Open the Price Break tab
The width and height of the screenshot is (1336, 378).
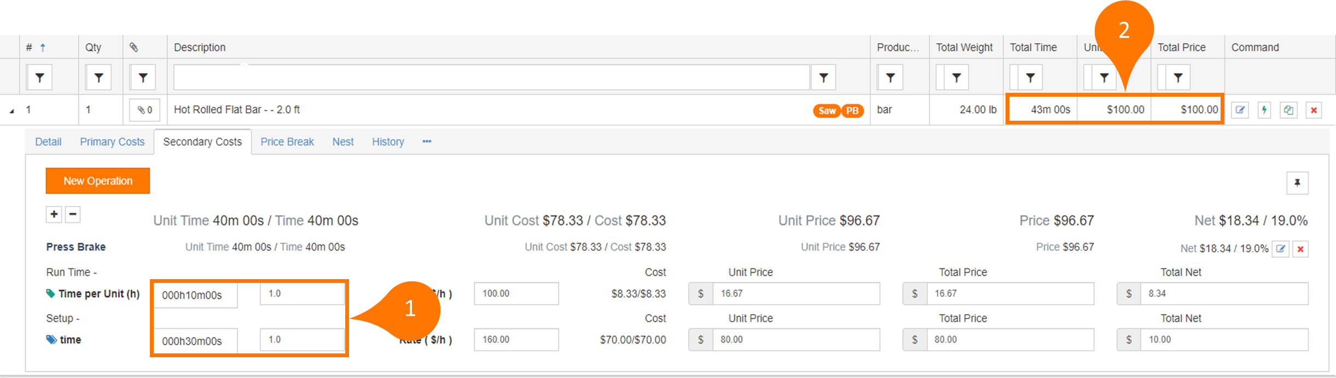(287, 142)
